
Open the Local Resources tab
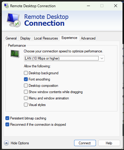(46, 38)
